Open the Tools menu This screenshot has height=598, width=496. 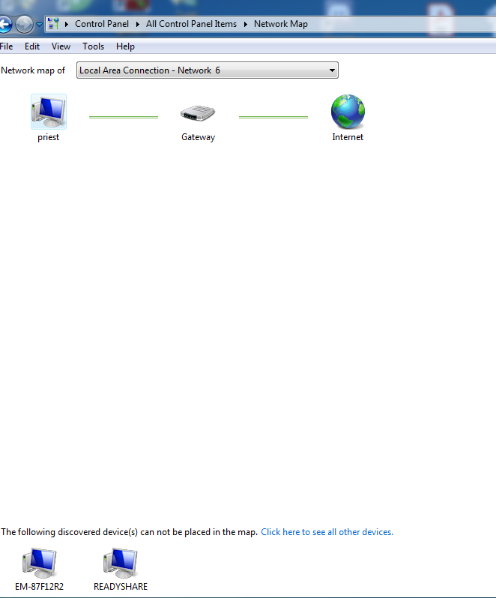(94, 46)
